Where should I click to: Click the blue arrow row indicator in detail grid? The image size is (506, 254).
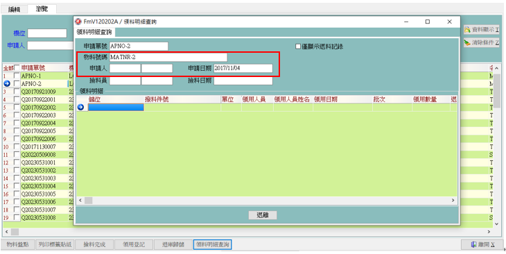point(80,108)
